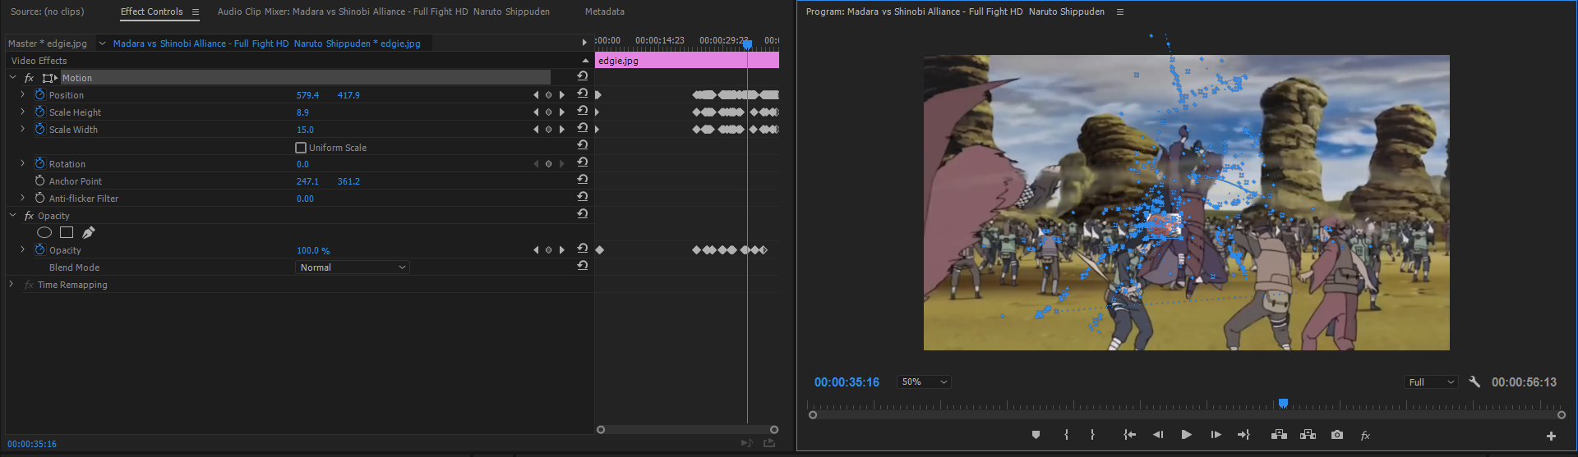Viewport: 1578px width, 457px height.
Task: Open the Blend Mode dropdown
Action: (353, 267)
